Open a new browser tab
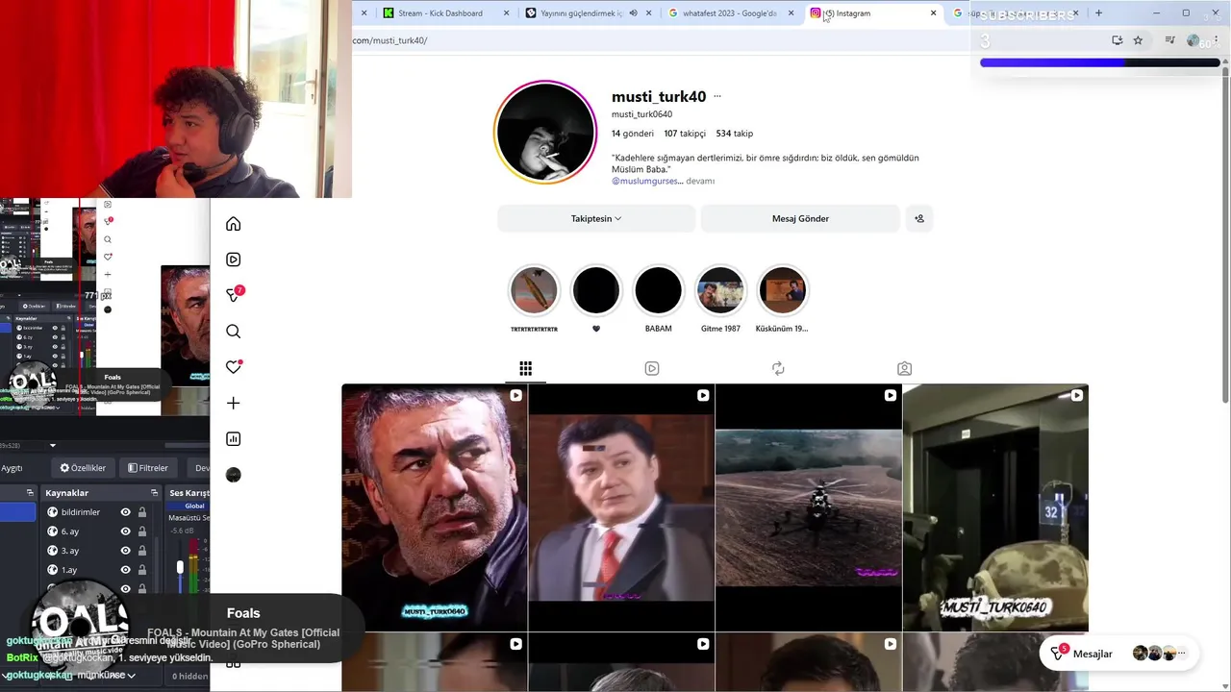Viewport: 1231px width, 692px height. point(1098,13)
